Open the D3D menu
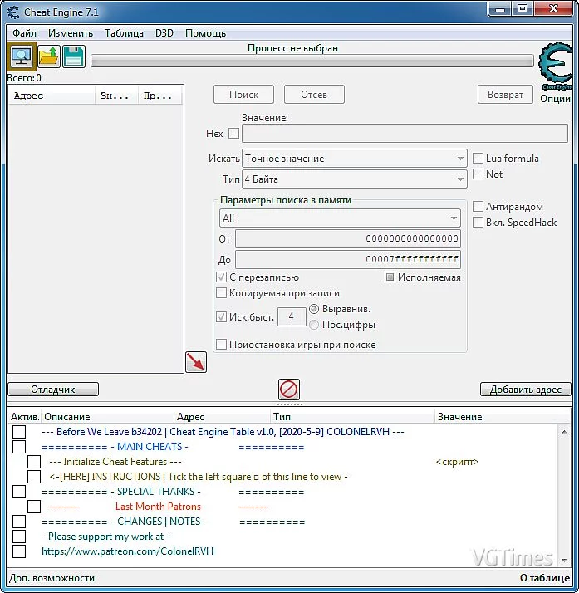This screenshot has width=579, height=593. click(164, 33)
